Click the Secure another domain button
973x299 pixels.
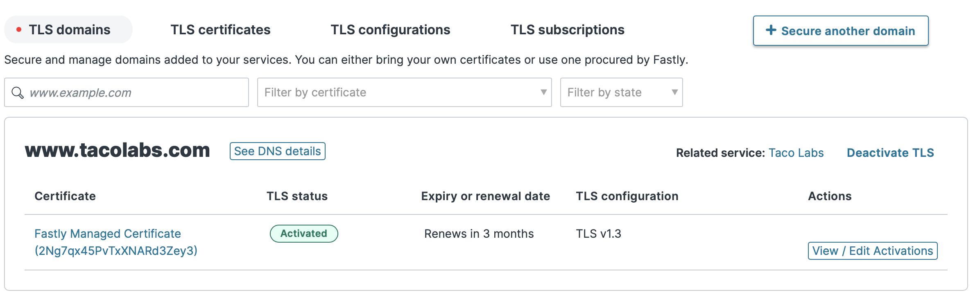pos(840,30)
